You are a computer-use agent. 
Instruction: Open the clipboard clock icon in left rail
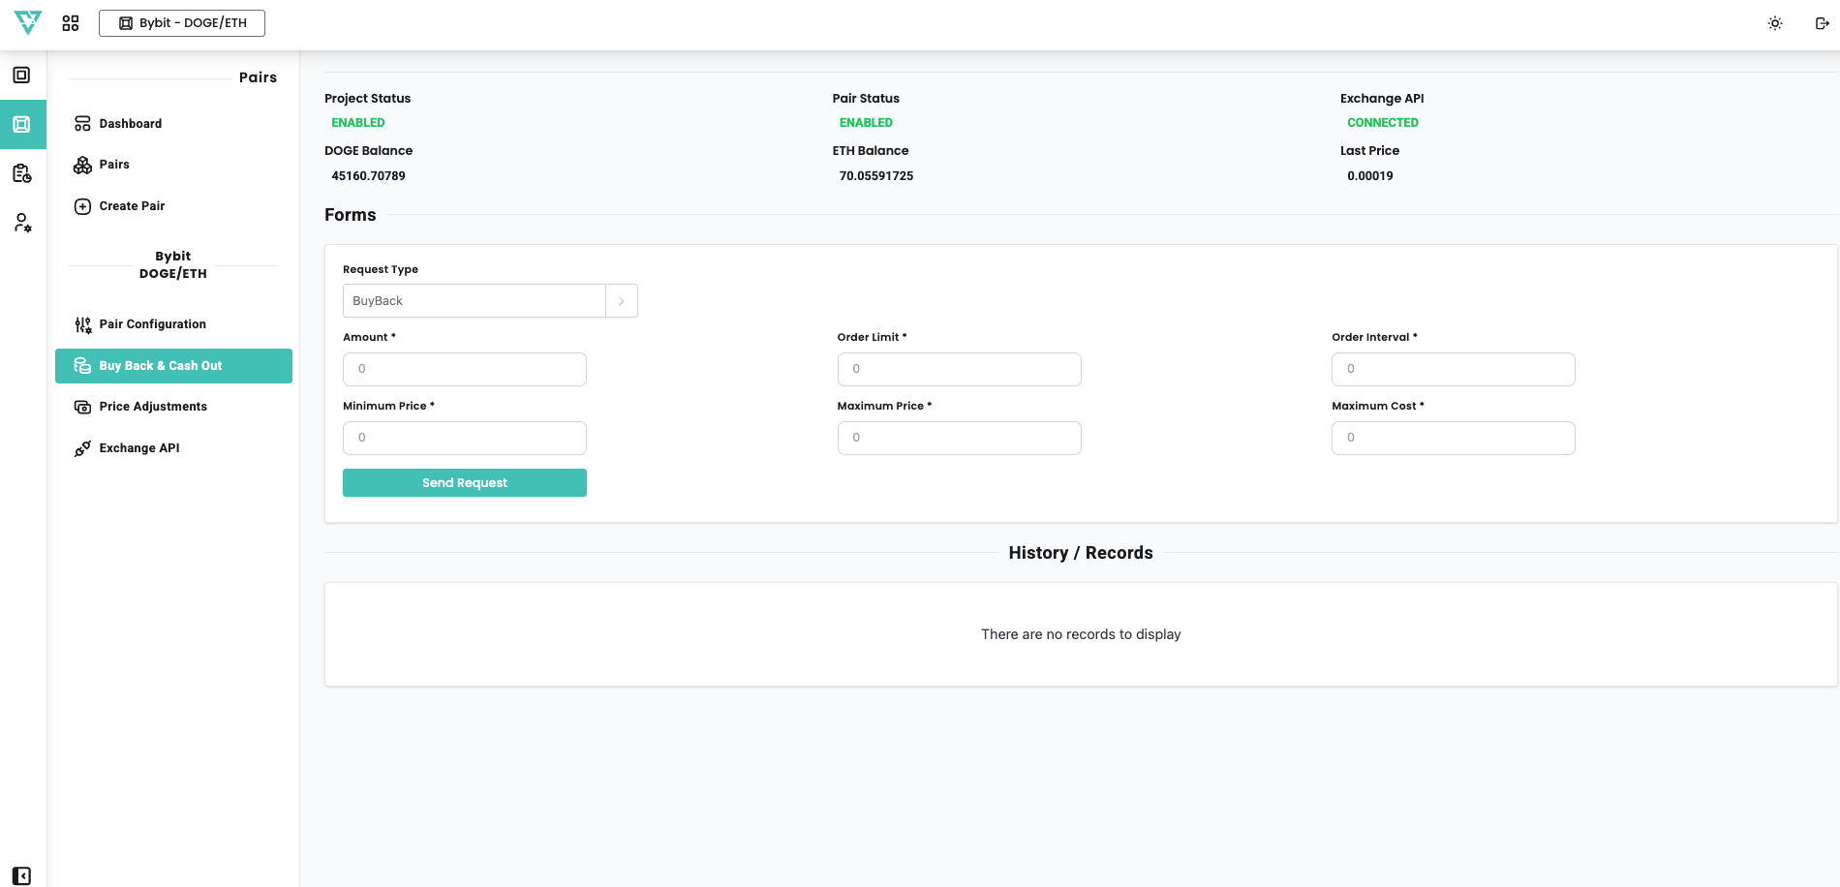pos(22,173)
